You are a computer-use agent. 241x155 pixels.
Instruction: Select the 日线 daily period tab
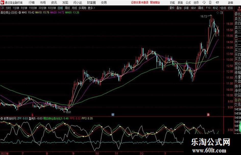[x=60, y=8]
